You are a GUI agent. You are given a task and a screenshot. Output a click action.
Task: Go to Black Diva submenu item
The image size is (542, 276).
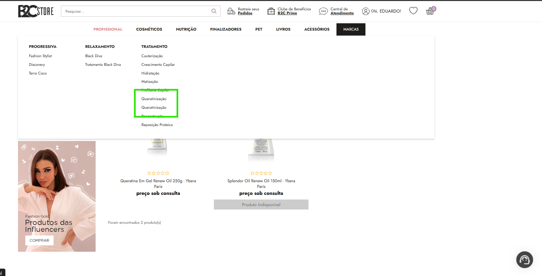94,56
